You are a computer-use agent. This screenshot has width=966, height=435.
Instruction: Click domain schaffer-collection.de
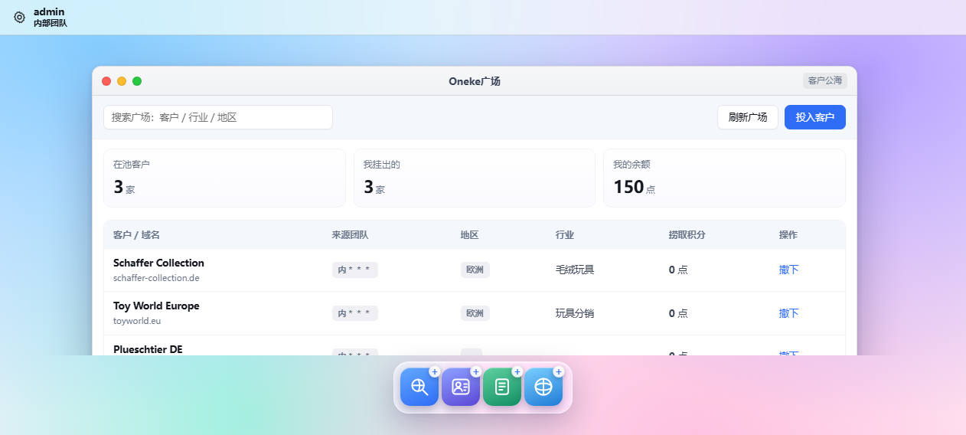tap(156, 278)
